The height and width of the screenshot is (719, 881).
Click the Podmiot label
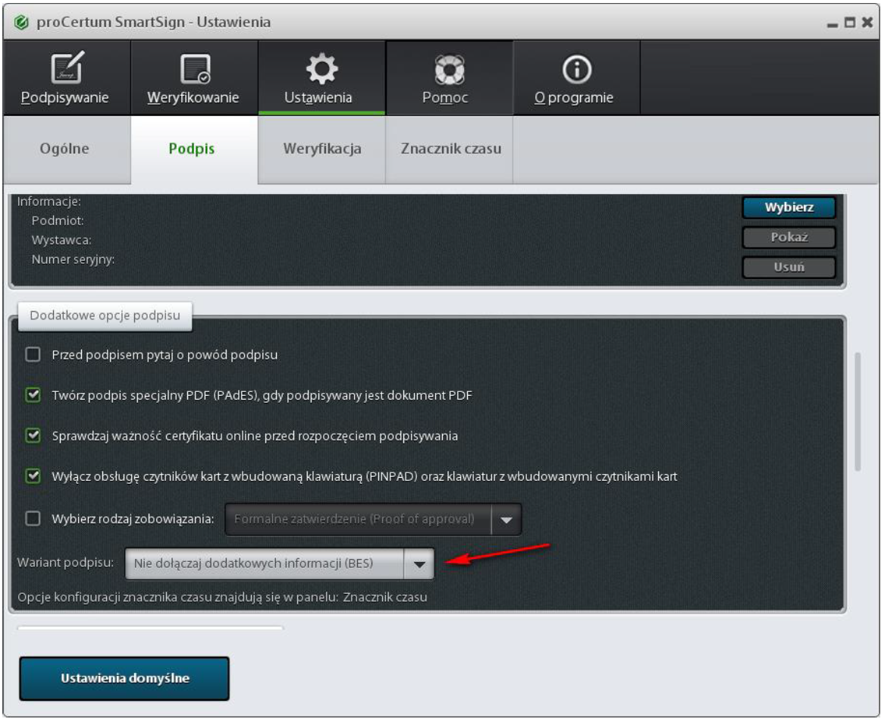58,221
